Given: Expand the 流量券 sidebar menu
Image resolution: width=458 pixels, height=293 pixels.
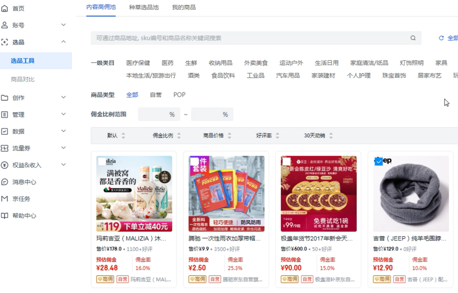Looking at the screenshot, I should click(63, 148).
